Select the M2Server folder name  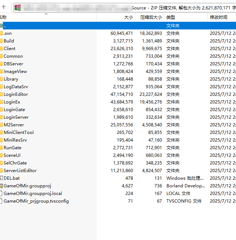14,125
